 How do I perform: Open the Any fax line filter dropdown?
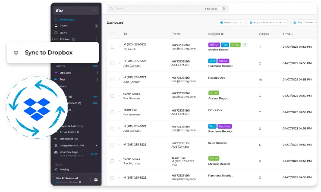231,22
